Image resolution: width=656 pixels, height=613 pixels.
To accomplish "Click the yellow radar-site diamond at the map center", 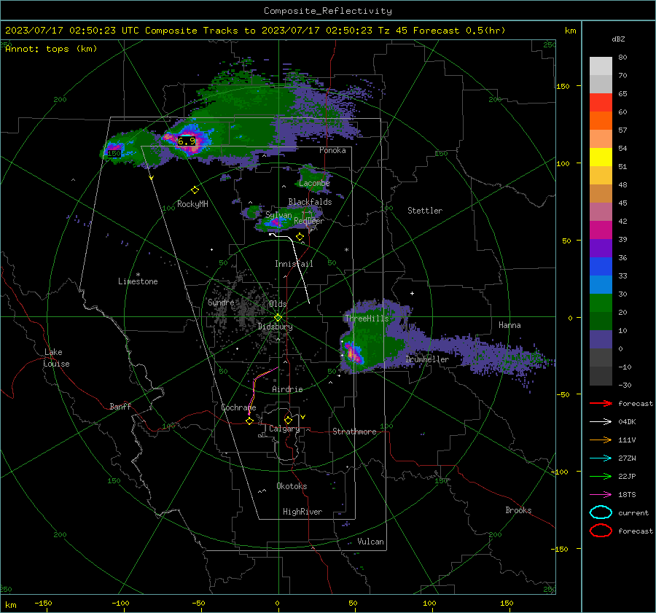I will pos(278,317).
